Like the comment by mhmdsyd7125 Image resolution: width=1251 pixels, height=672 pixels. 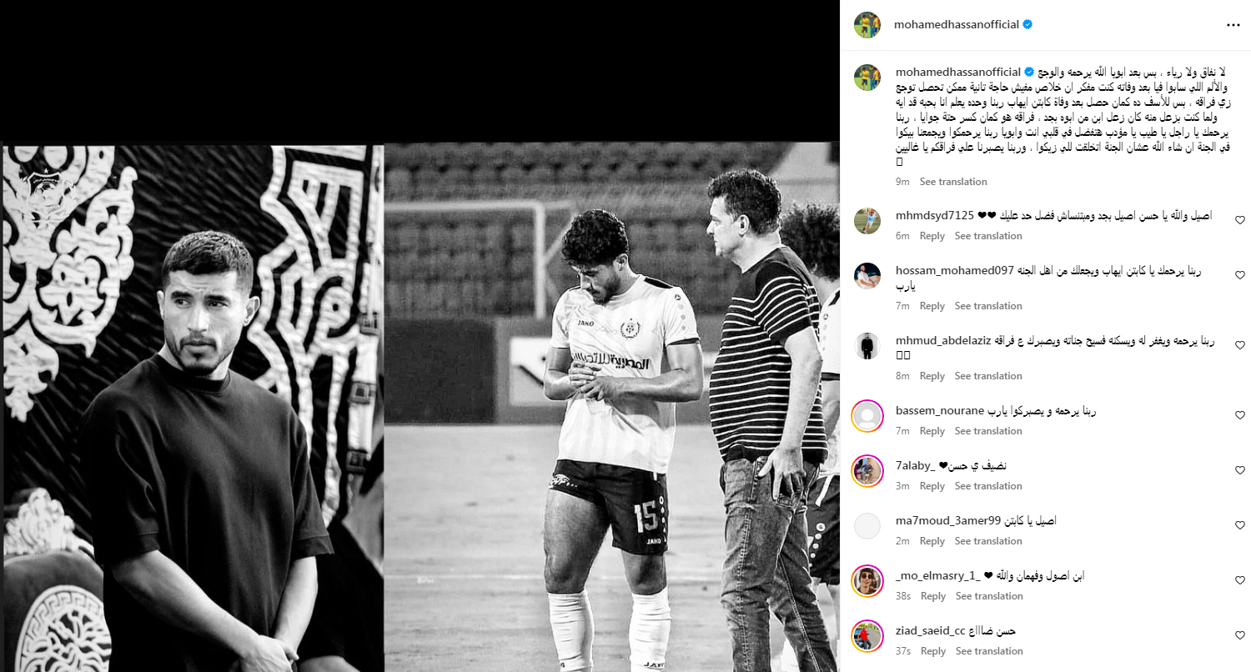pyautogui.click(x=1239, y=220)
